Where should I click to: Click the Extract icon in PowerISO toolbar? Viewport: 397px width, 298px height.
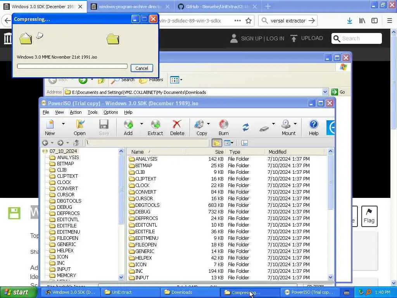click(155, 127)
